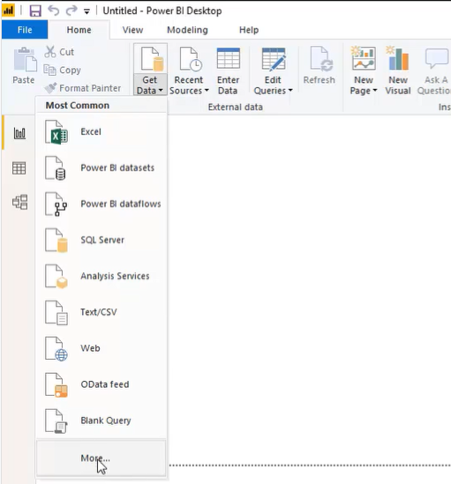
Task: Switch to Model view in left sidebar
Action: coord(19,202)
